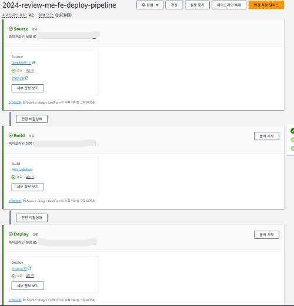The image size is (294, 306).
Task: Open the commit link at the bottom of the Deploy stage
Action: pyautogui.click(x=15, y=300)
